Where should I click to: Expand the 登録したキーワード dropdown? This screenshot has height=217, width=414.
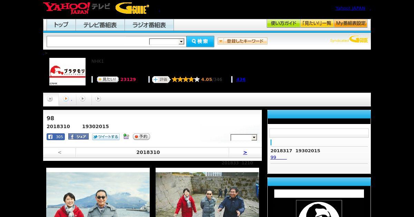(x=243, y=41)
